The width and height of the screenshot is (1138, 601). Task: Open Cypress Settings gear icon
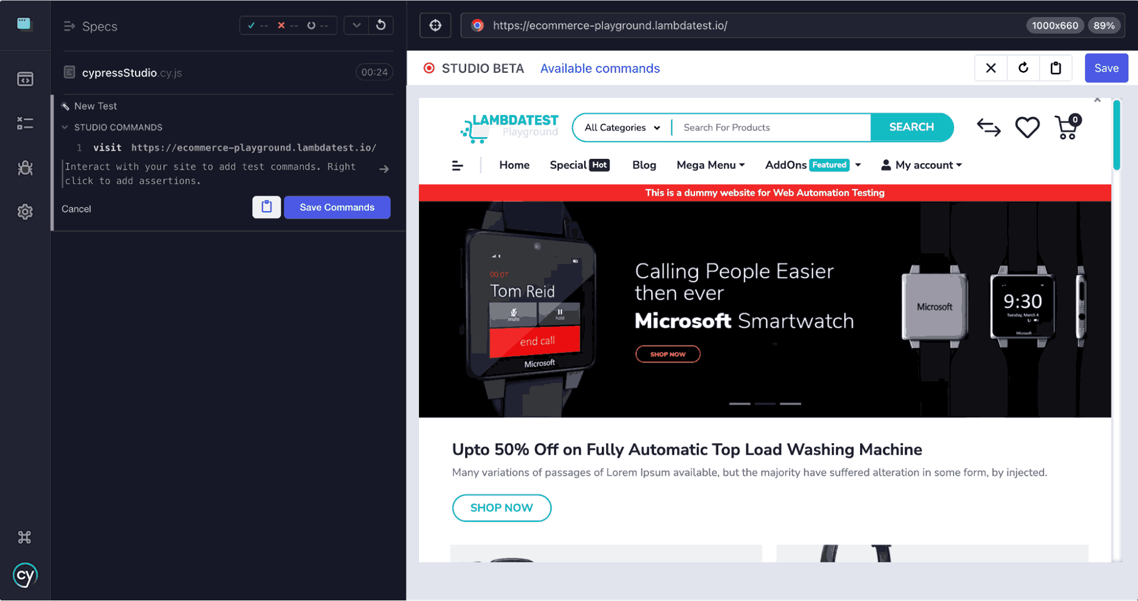pyautogui.click(x=25, y=212)
